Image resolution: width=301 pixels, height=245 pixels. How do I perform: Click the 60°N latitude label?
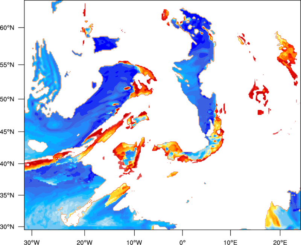(7, 28)
